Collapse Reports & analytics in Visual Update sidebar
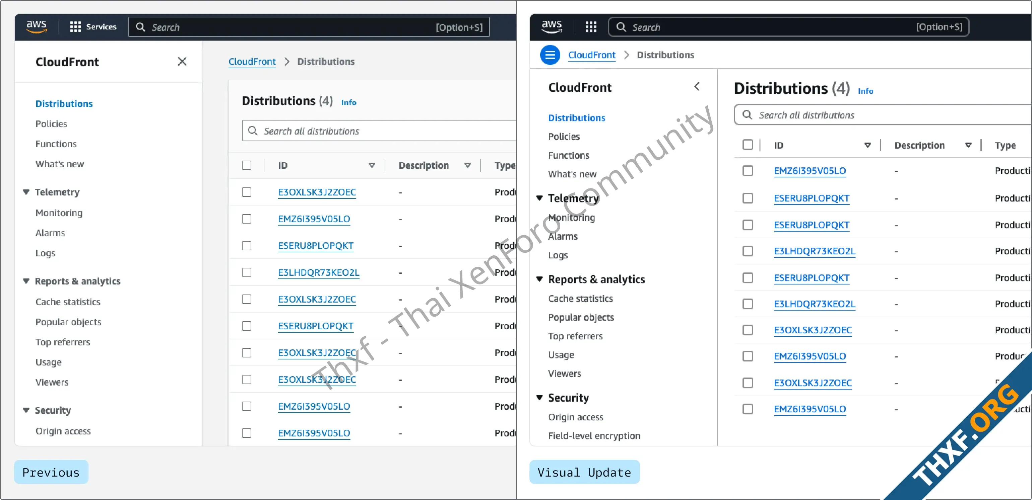Screen dimensions: 1032x500 point(540,279)
